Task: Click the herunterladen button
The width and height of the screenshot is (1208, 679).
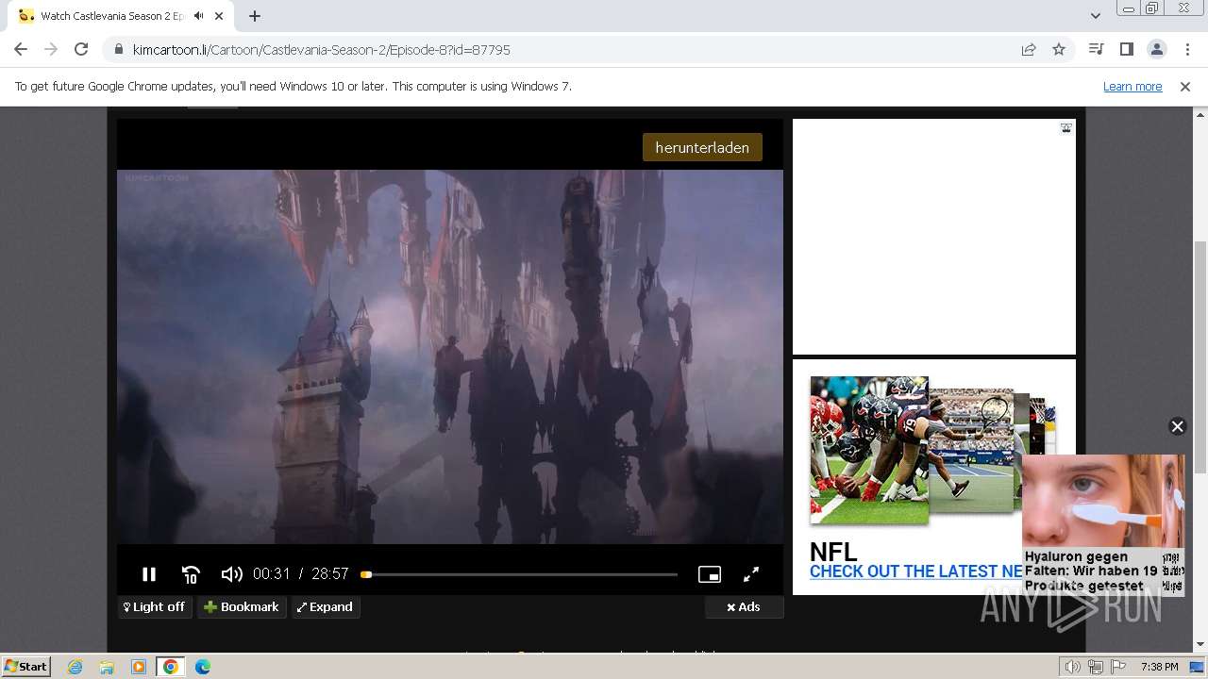Action: (x=702, y=147)
